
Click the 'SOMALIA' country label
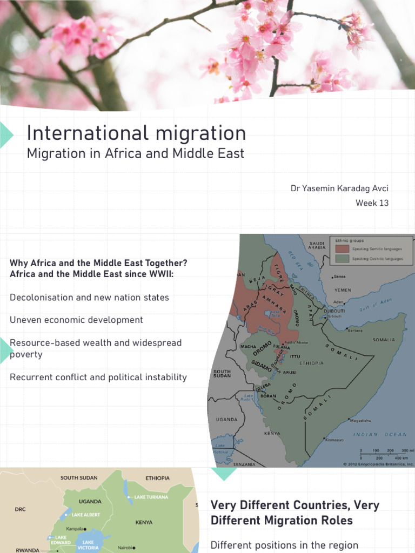[384, 340]
